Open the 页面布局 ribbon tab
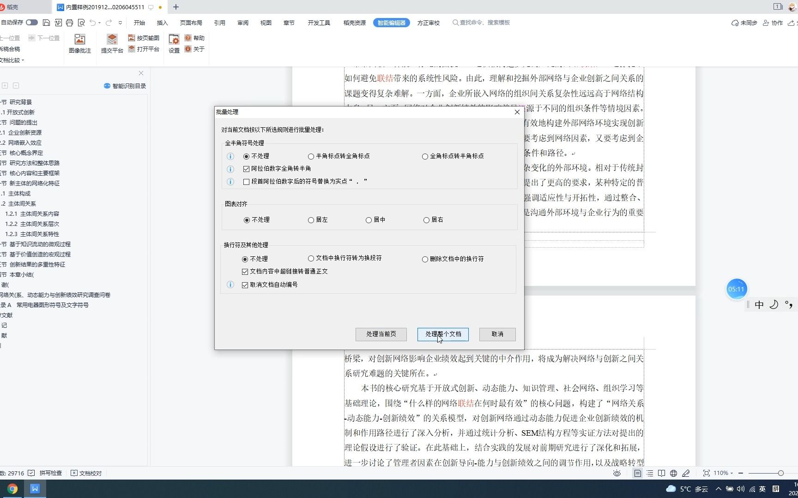798x498 pixels. [191, 23]
